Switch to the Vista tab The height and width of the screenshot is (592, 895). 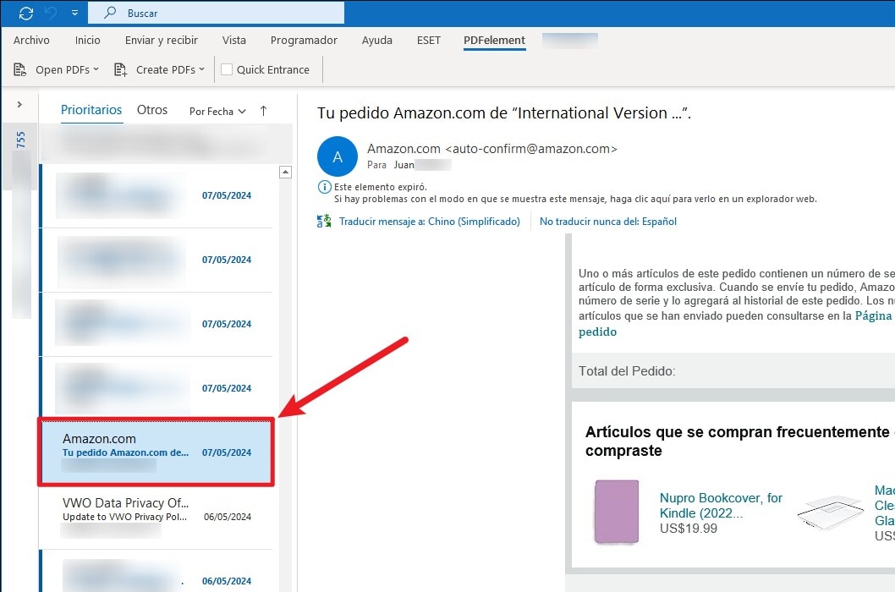pos(234,40)
